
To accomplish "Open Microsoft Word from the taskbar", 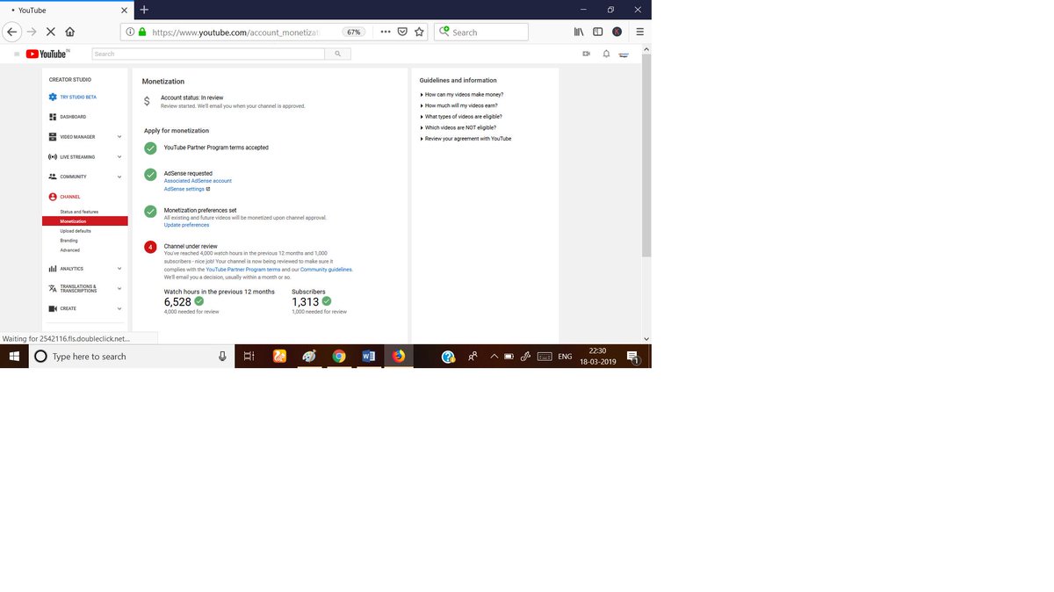I will (x=369, y=356).
